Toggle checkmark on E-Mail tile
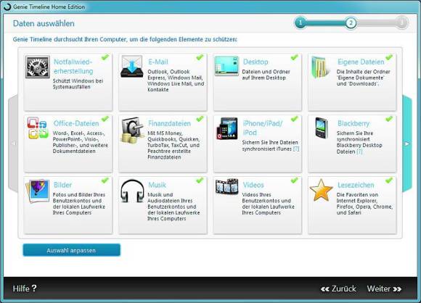Image resolution: width=421 pixels, height=303 pixels. [200, 57]
